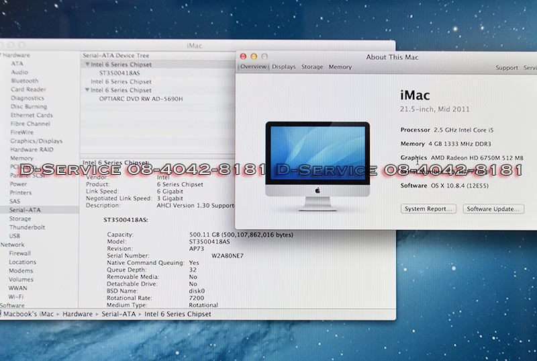Click the serial number value W2A80NE7
This screenshot has width=537, height=361.
tap(228, 255)
